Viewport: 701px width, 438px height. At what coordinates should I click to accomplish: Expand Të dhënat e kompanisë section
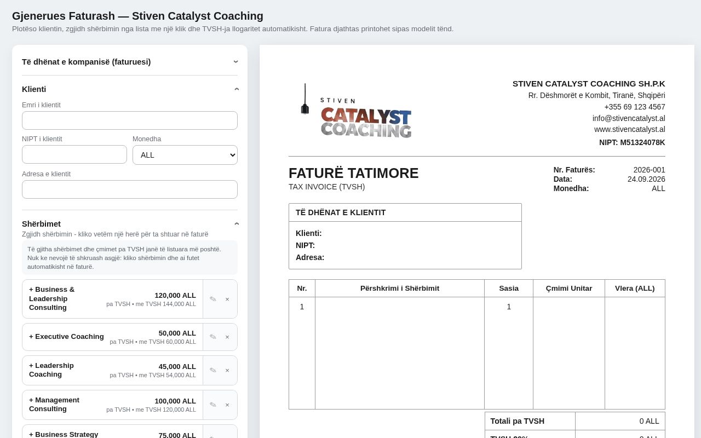[x=130, y=62]
